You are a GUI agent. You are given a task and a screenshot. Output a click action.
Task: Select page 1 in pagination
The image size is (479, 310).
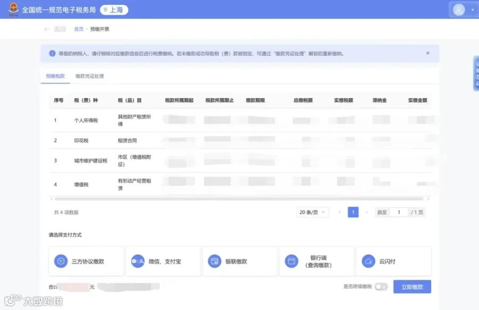point(353,212)
